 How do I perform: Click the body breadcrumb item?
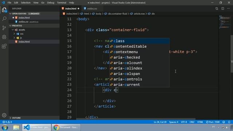(97, 14)
